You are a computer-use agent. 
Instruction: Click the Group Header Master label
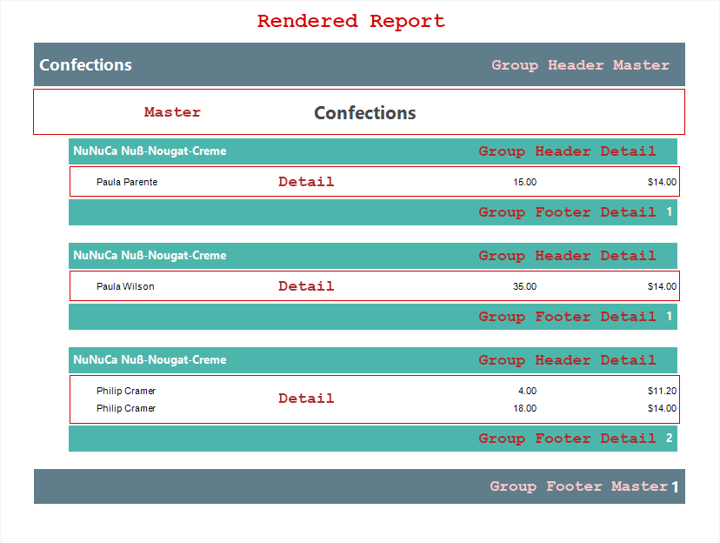coord(580,65)
